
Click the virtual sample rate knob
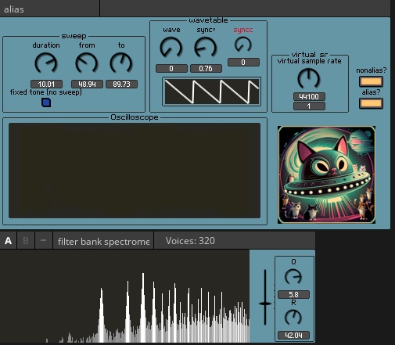(x=309, y=78)
